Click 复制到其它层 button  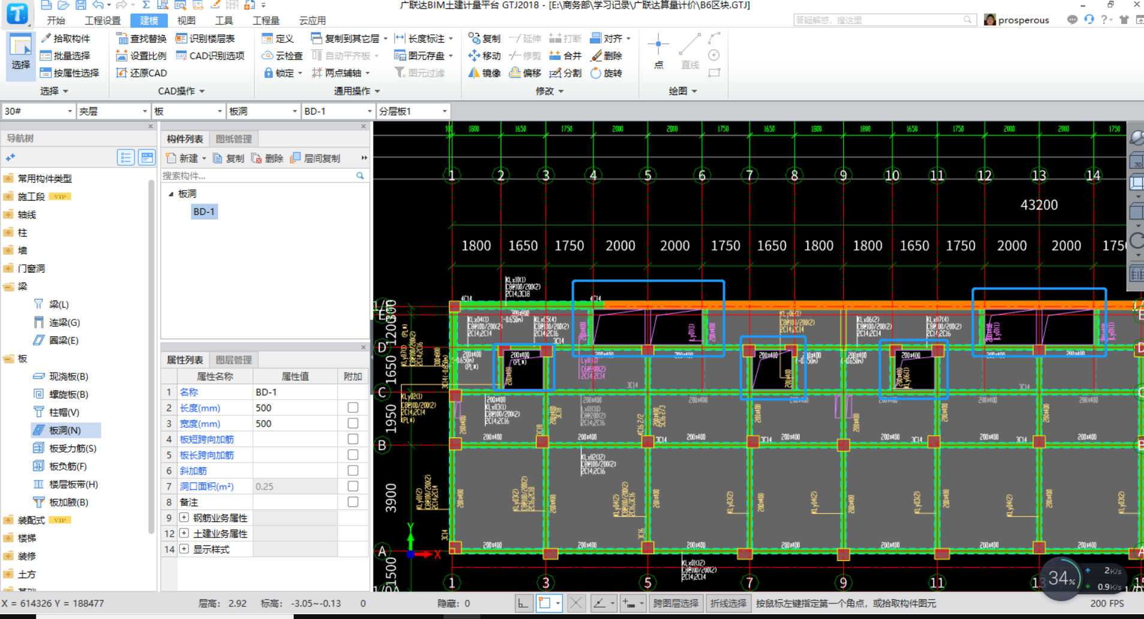pyautogui.click(x=349, y=38)
